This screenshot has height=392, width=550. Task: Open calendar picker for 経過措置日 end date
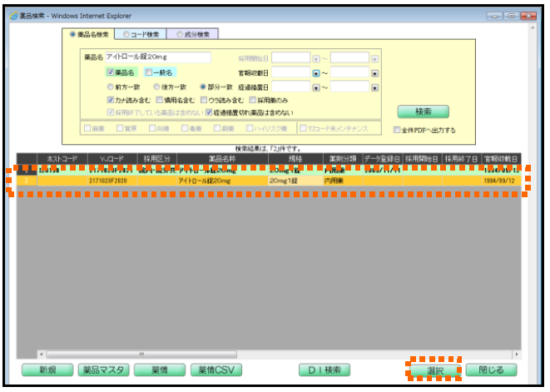(x=375, y=87)
